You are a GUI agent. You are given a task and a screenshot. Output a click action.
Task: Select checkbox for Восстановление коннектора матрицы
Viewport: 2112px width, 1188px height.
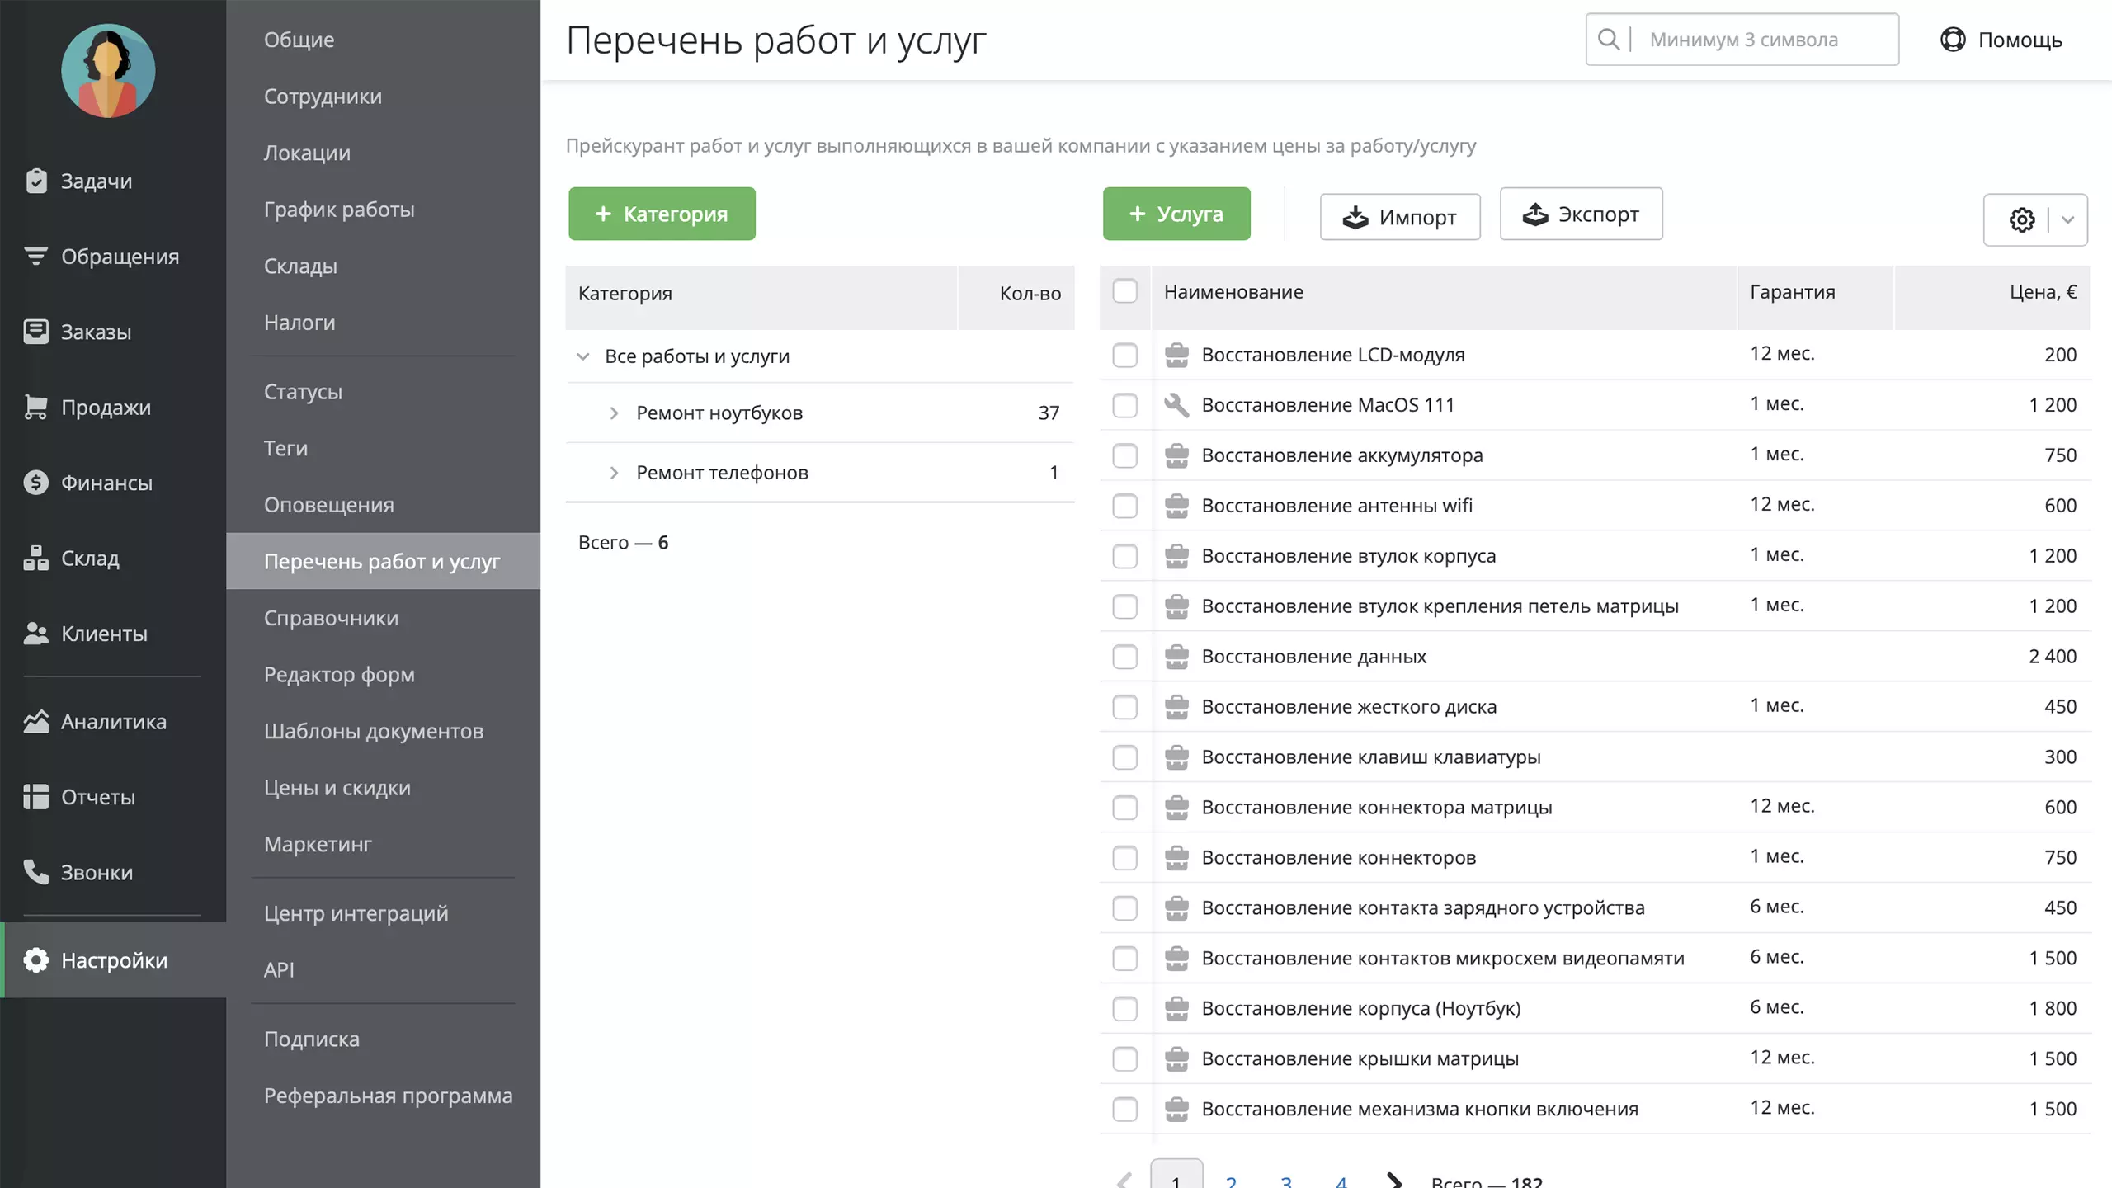tap(1125, 808)
